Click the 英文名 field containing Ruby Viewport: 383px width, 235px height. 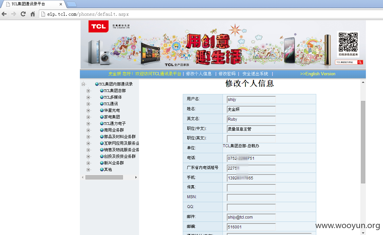pyautogui.click(x=251, y=119)
